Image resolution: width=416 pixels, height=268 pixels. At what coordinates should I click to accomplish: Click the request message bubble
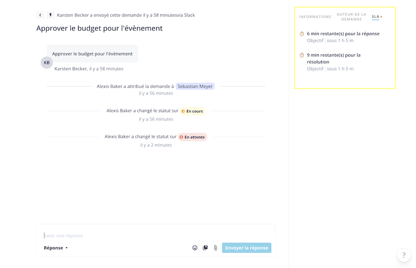tap(93, 54)
